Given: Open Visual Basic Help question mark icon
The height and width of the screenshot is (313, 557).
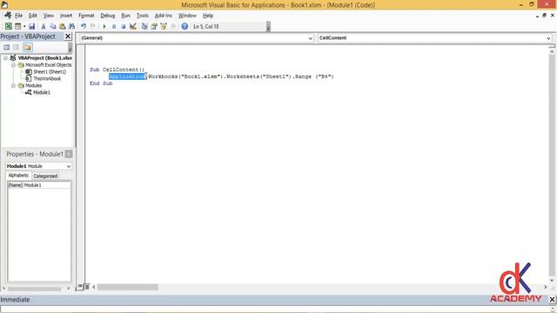Looking at the screenshot, I should [185, 26].
